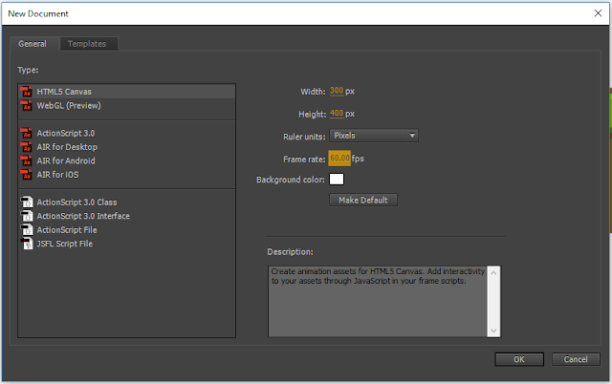Click inside the Description text box
The image size is (612, 384).
pyautogui.click(x=378, y=301)
